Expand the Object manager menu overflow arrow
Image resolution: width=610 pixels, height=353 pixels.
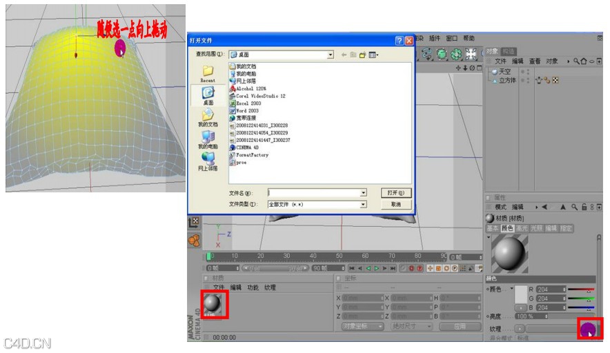point(568,61)
